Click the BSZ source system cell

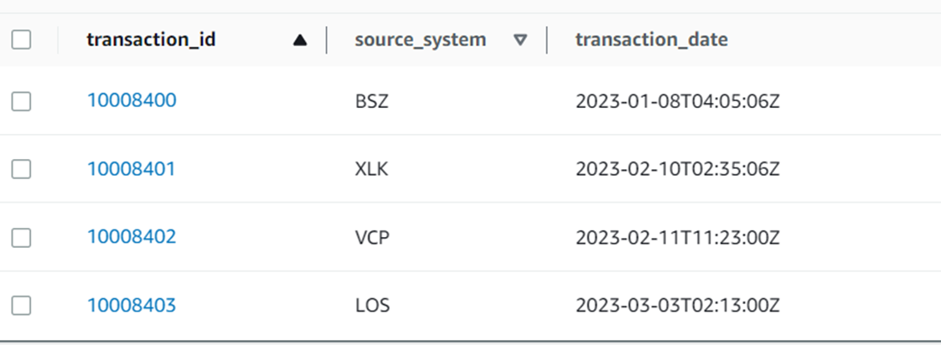[371, 101]
